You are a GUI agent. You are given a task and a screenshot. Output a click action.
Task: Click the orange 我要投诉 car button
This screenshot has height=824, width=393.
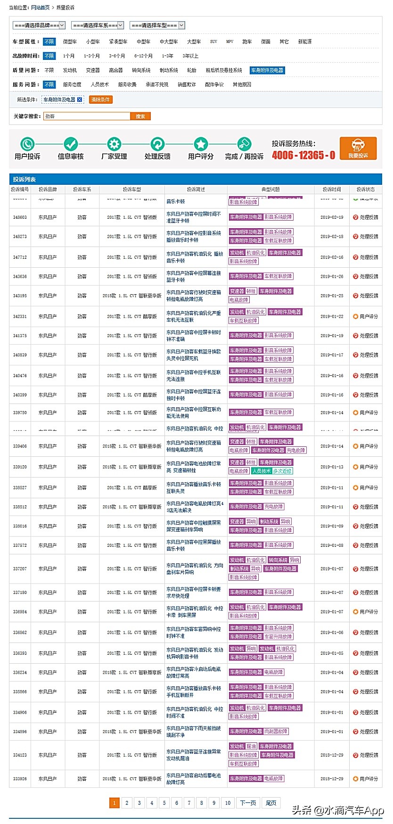tap(358, 148)
